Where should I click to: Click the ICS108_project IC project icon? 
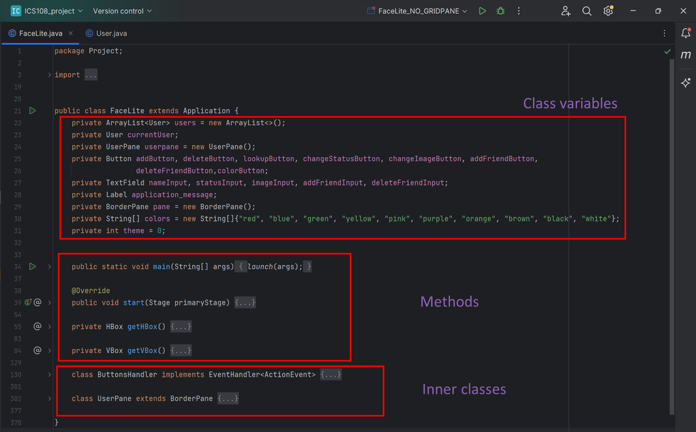[16, 11]
